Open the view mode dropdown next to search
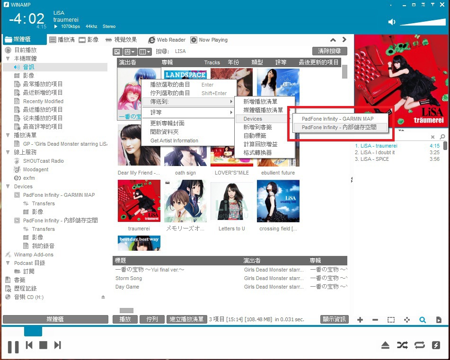The width and height of the screenshot is (450, 360). point(130,52)
